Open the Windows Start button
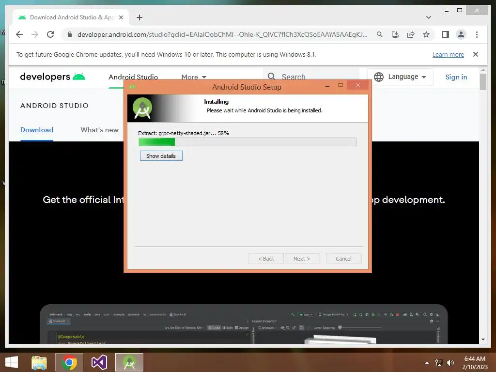496x372 pixels. (x=12, y=362)
